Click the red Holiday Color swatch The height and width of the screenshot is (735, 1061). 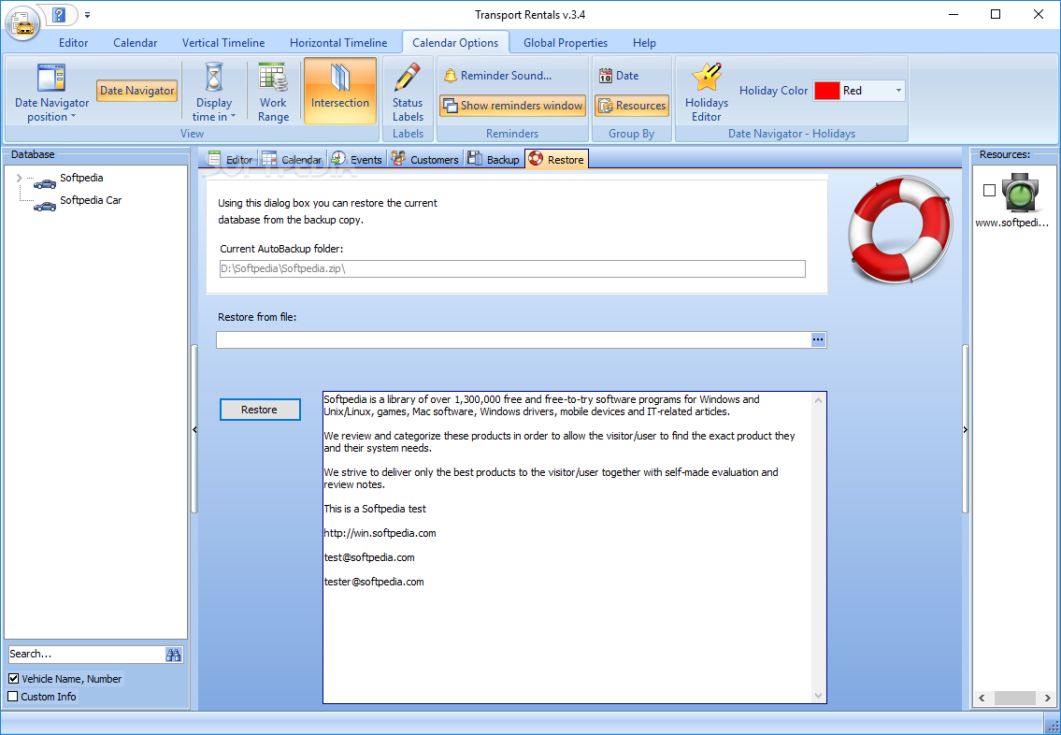(827, 91)
